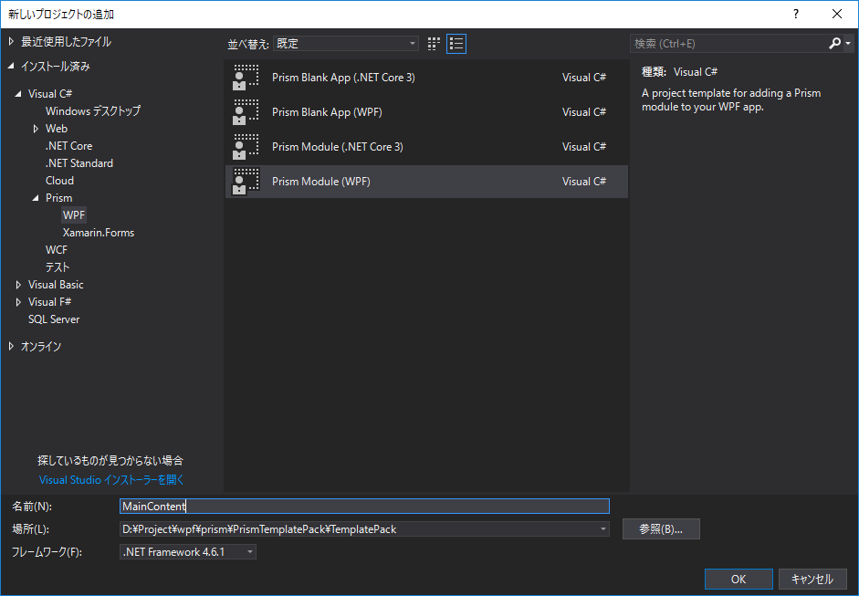The image size is (859, 596).
Task: Switch to small icons view
Action: [x=433, y=43]
